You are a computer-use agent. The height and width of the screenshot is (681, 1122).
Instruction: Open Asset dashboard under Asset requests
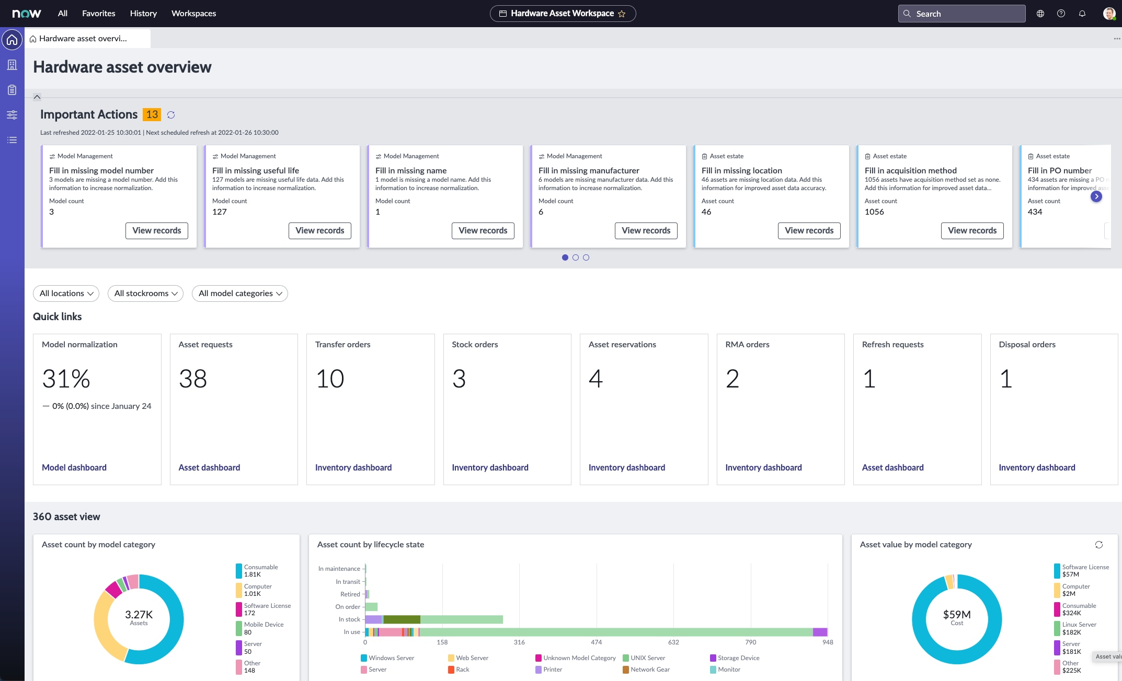209,467
